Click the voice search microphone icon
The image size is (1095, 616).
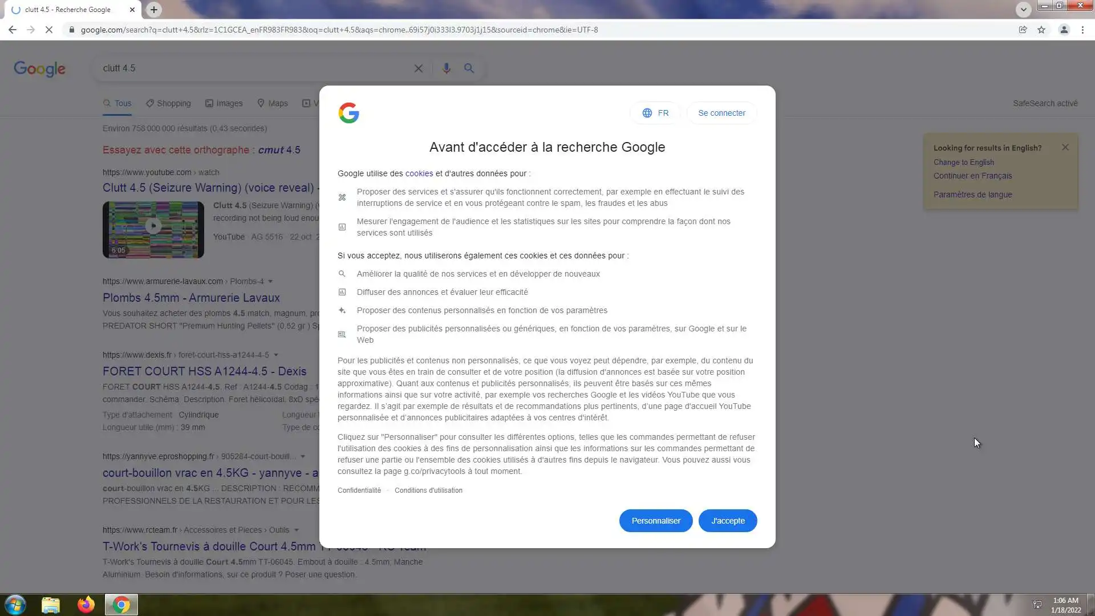pyautogui.click(x=446, y=68)
